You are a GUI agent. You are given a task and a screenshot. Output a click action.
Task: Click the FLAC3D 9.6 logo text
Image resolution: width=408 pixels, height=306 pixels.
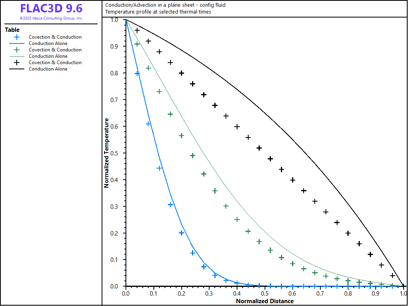tap(51, 8)
